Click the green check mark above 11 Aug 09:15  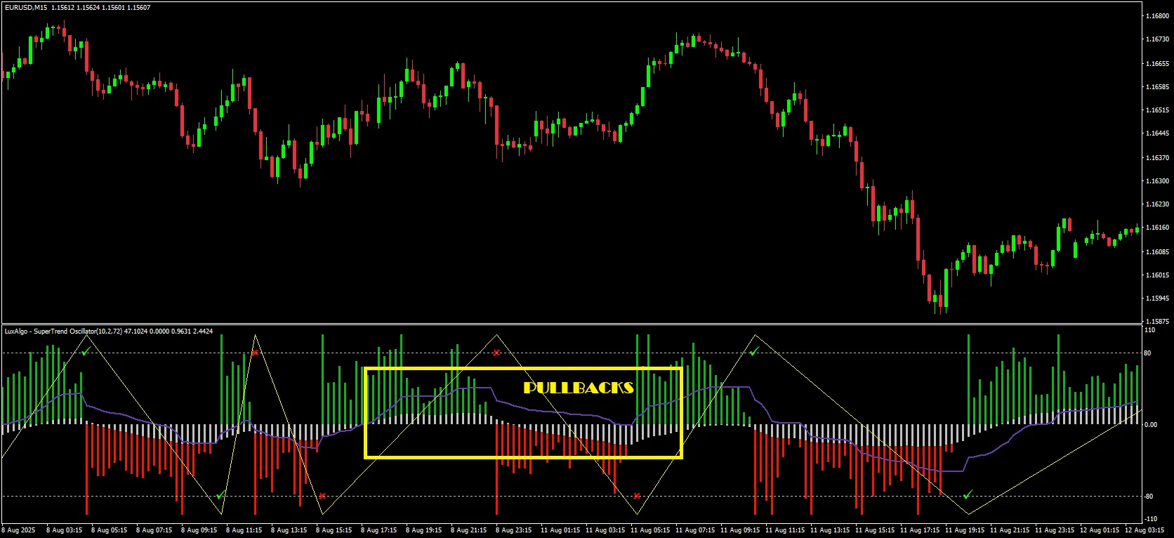753,352
